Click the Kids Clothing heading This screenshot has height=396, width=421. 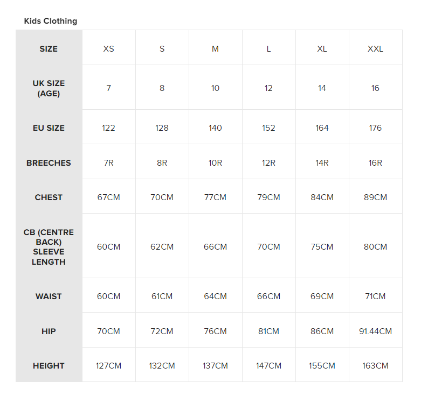tap(51, 21)
